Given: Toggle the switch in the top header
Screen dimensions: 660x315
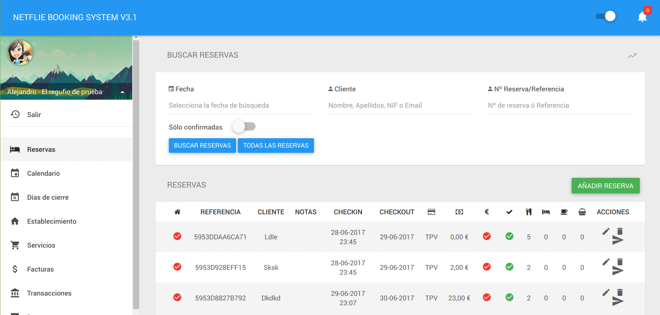Looking at the screenshot, I should (x=606, y=16).
